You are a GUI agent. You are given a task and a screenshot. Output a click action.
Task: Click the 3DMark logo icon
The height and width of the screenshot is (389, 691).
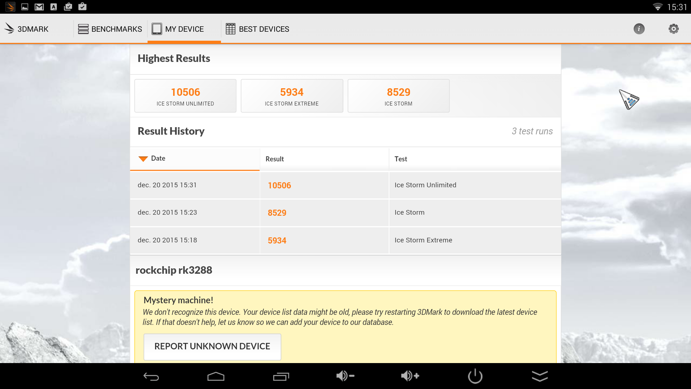pos(9,29)
